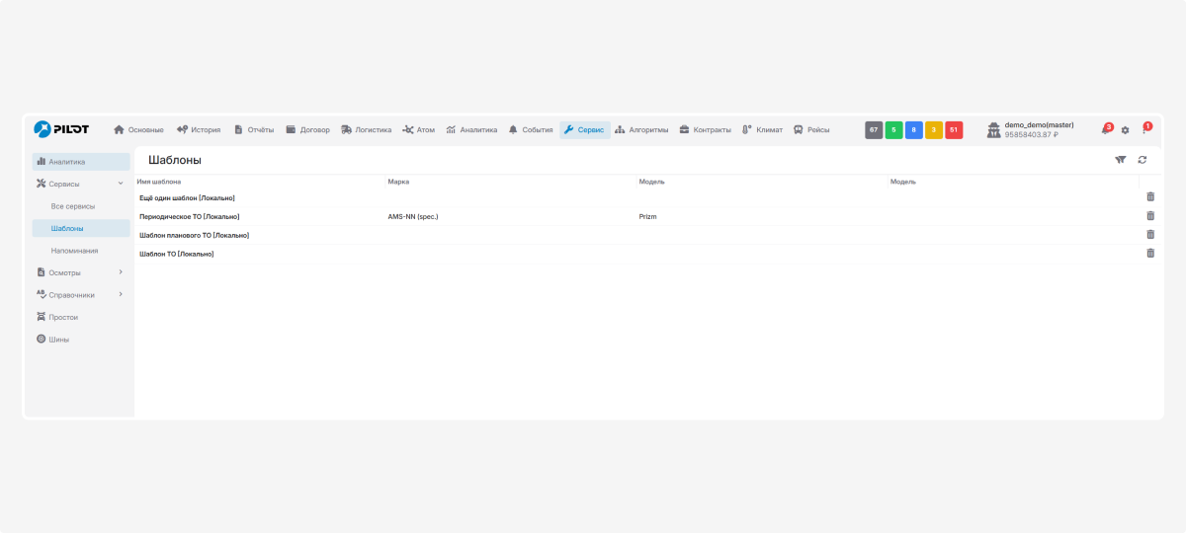Click the filter icon in Шаблоны header

(x=1120, y=160)
